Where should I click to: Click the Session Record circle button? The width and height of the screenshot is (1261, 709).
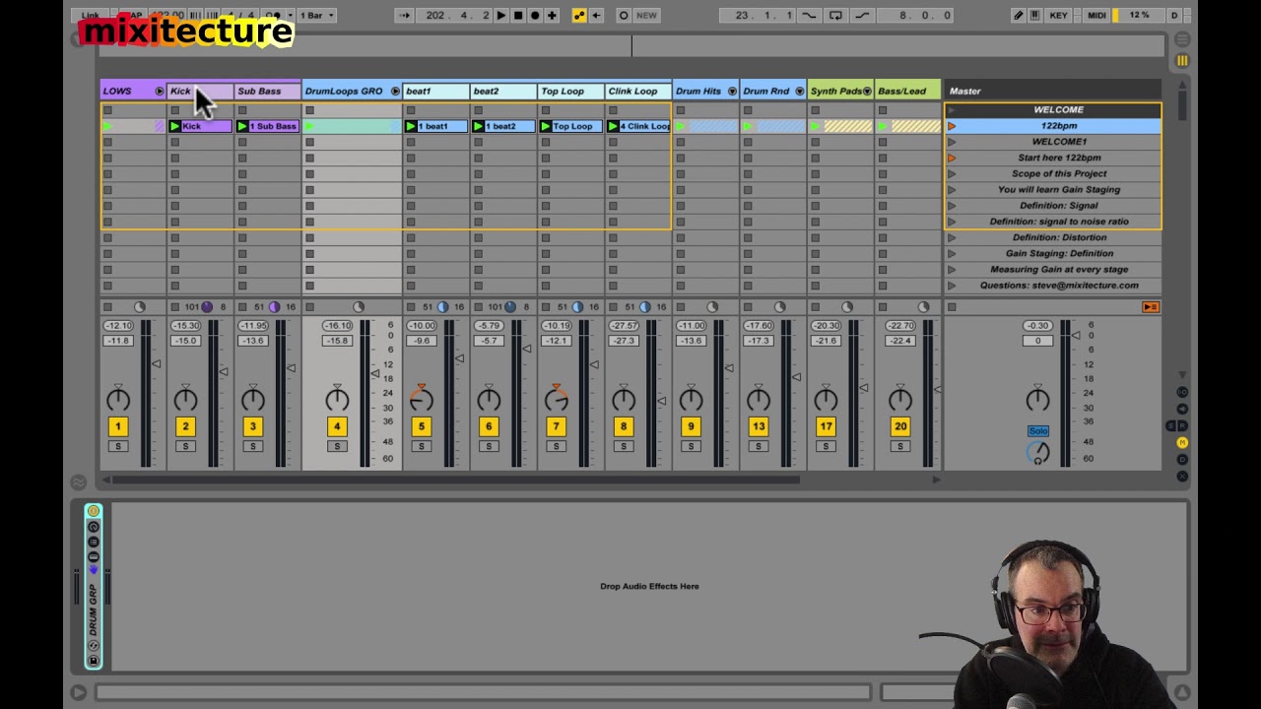(x=624, y=15)
